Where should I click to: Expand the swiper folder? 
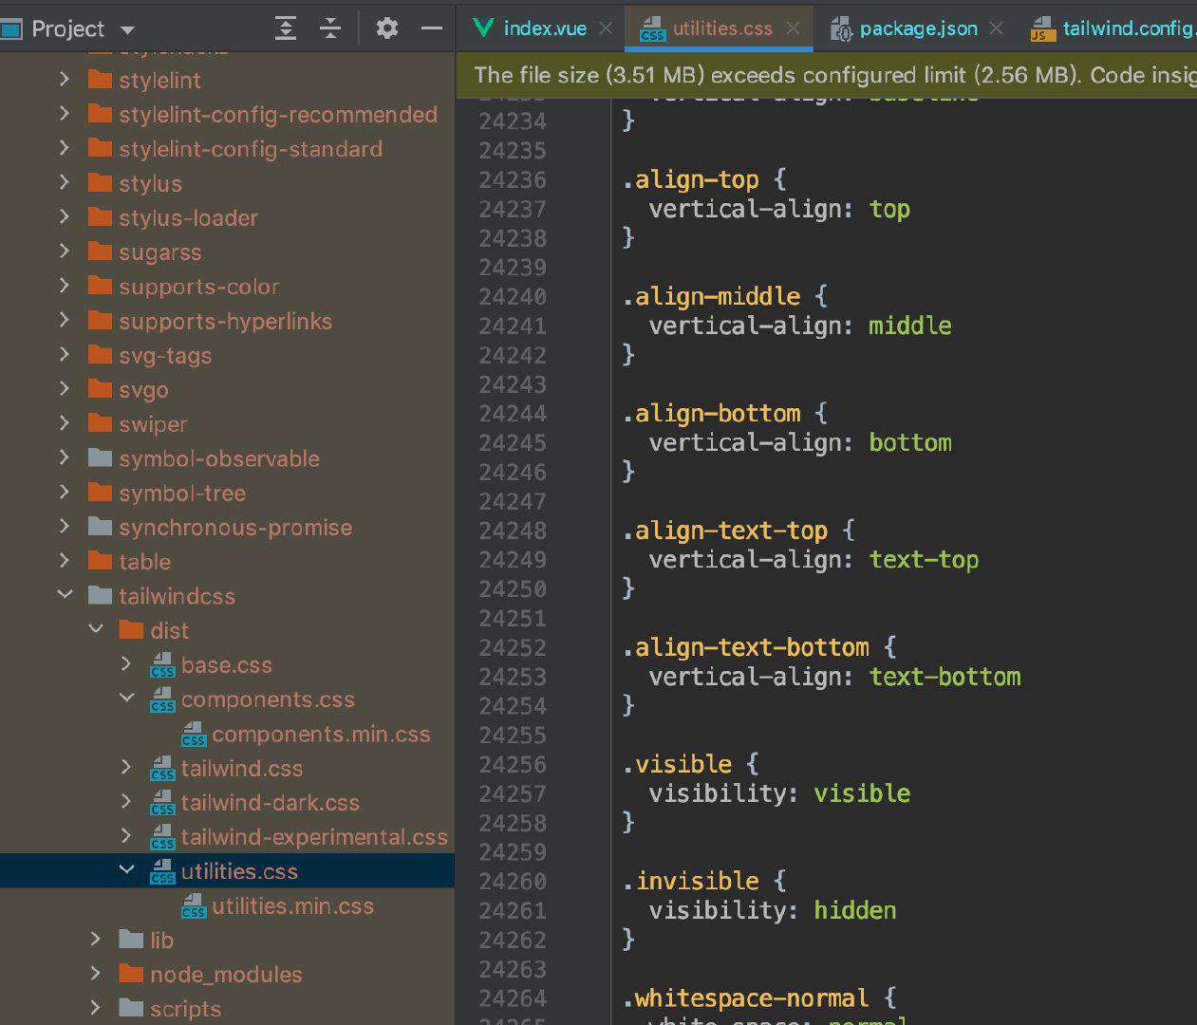(x=65, y=423)
